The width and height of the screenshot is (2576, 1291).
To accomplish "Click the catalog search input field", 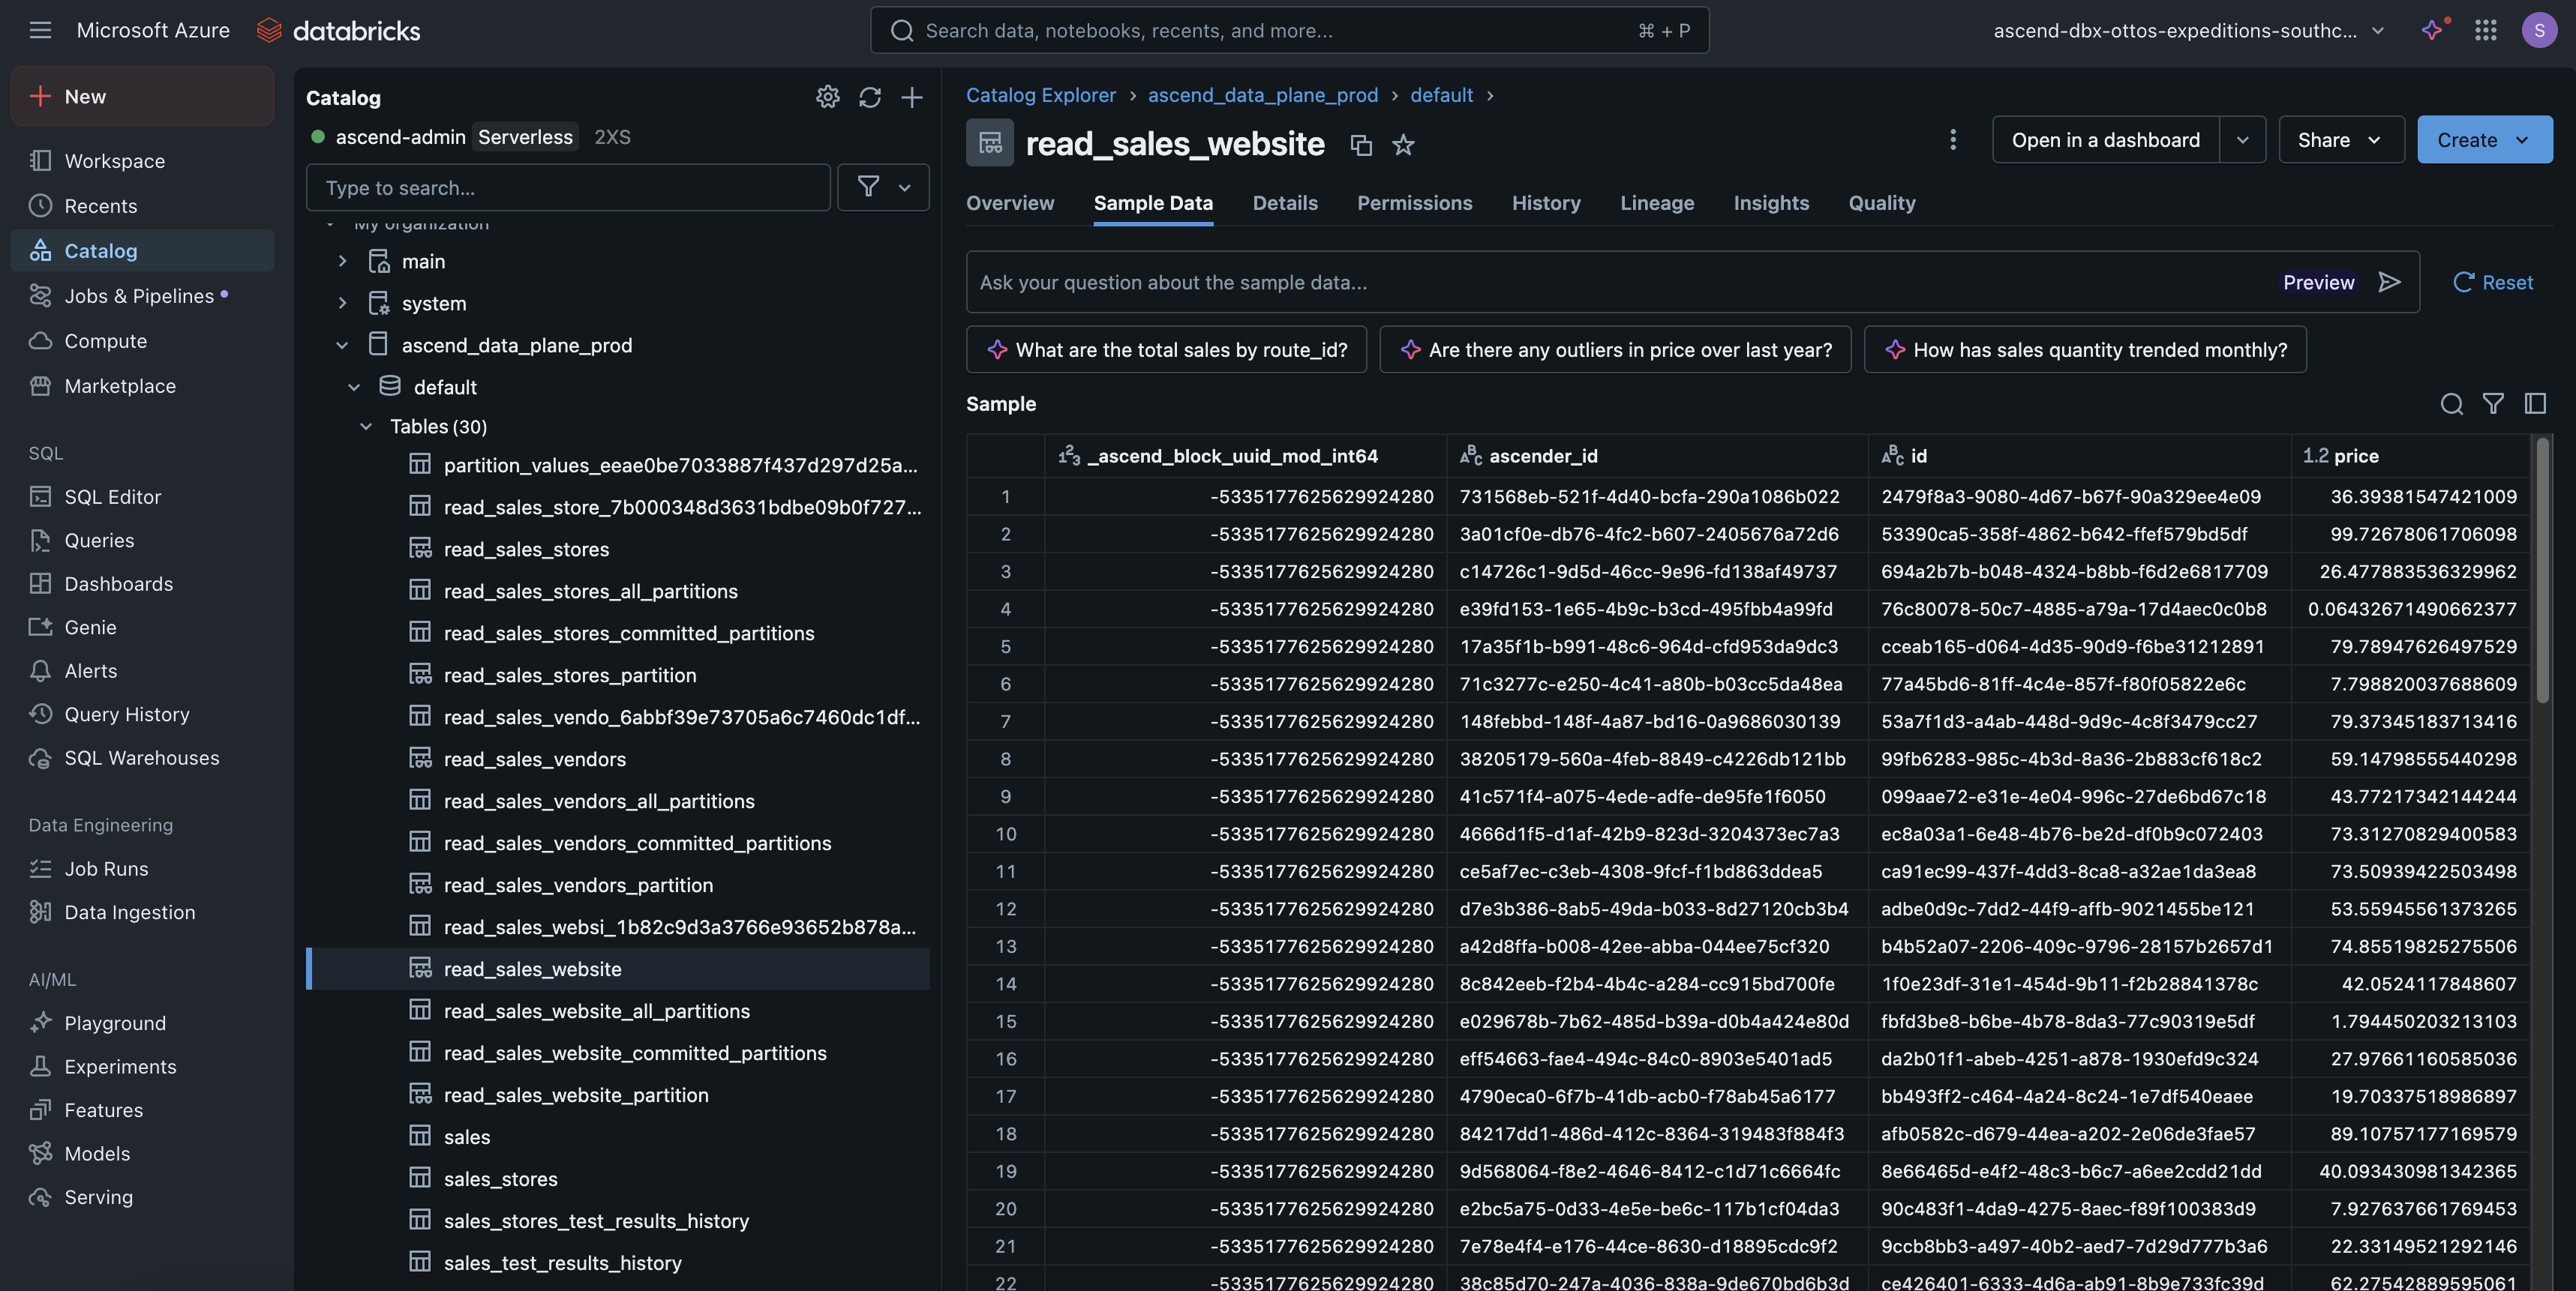I will click(568, 188).
